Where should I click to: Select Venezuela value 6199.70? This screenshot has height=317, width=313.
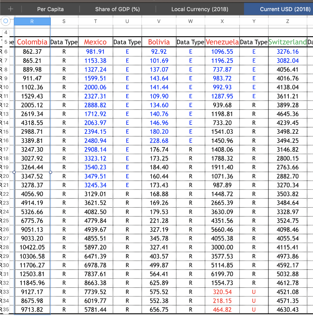pyautogui.click(x=222, y=274)
